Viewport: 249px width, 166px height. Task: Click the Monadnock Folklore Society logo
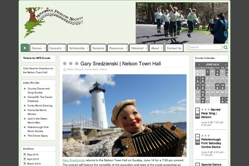[54, 22]
